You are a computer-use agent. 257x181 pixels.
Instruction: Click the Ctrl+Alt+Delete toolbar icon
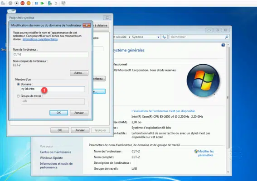click(x=3, y=3)
